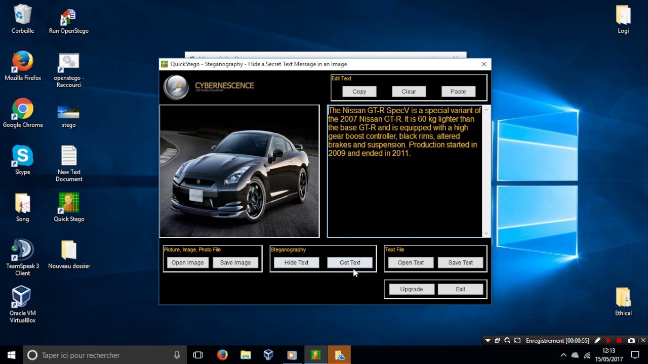Click the microphone icon in search bar
Viewport: 648px width, 364px height.
177,355
